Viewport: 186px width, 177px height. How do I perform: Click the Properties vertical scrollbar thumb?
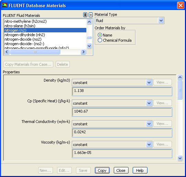coord(180,90)
